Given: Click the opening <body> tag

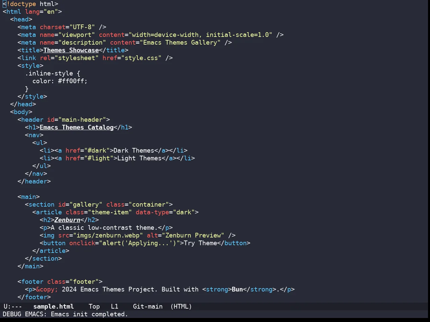Looking at the screenshot, I should click(x=21, y=112).
